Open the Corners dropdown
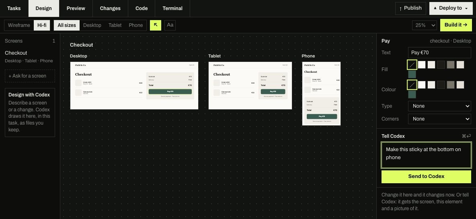 [x=439, y=119]
